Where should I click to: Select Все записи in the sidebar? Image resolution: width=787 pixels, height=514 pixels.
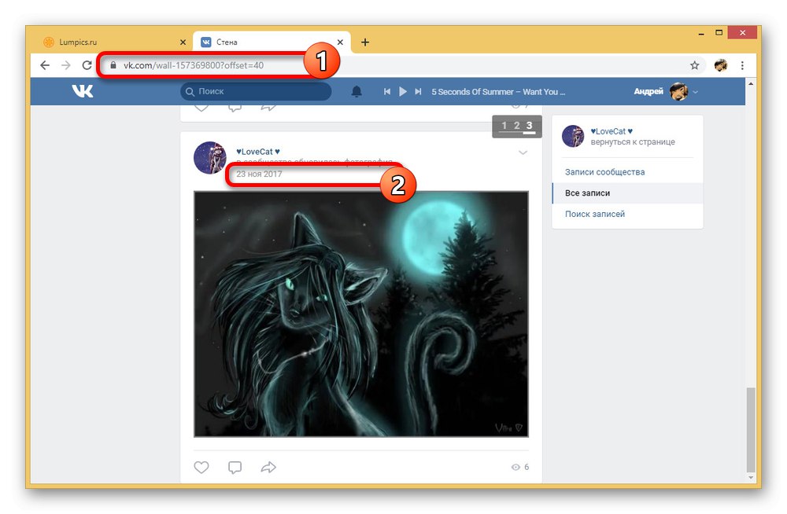click(x=627, y=193)
